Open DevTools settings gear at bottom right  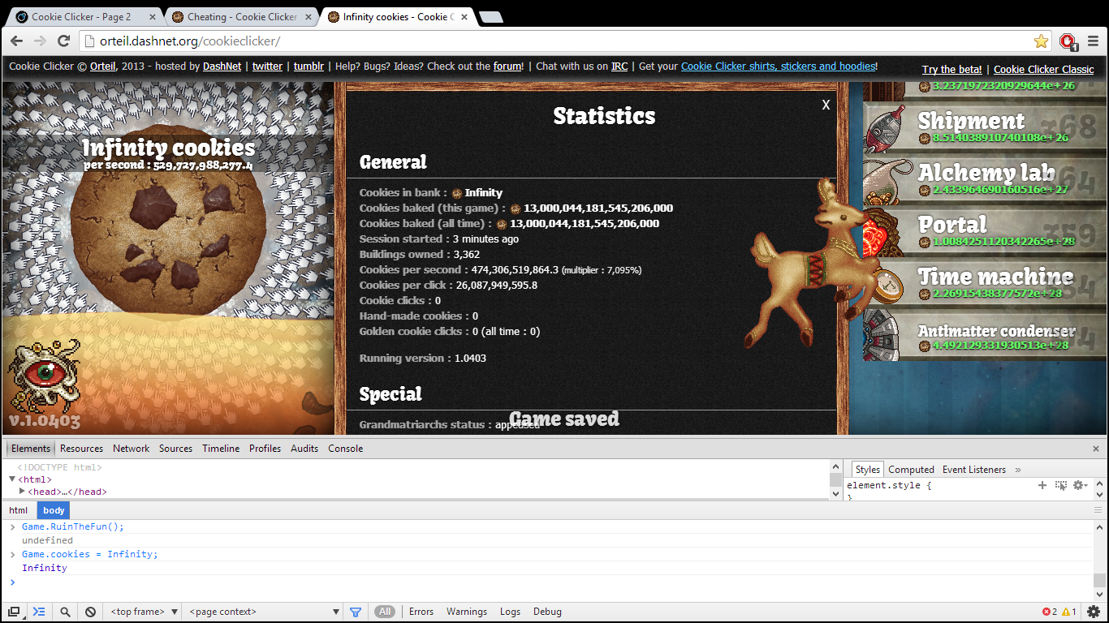[x=1094, y=612]
